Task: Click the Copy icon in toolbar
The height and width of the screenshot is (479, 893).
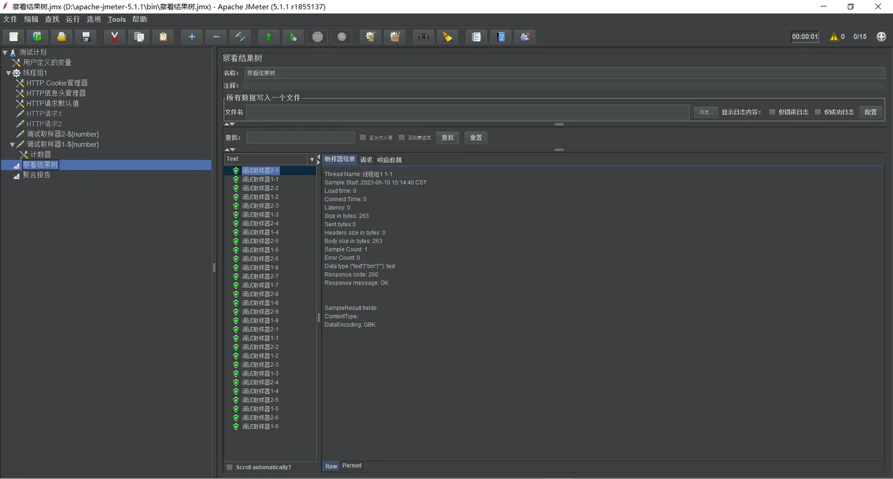Action: pos(138,37)
